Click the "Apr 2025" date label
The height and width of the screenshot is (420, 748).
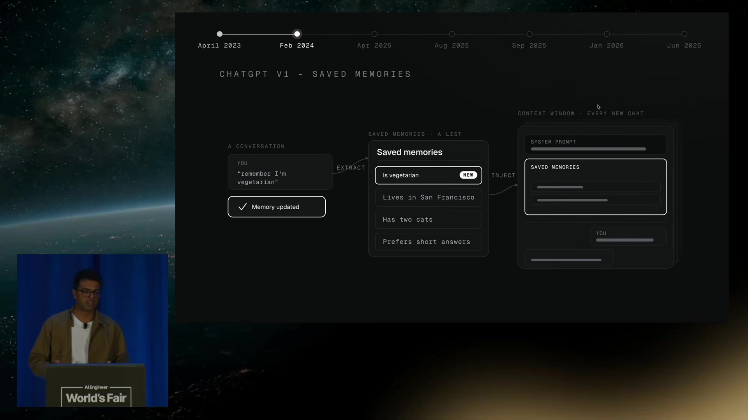tap(374, 45)
